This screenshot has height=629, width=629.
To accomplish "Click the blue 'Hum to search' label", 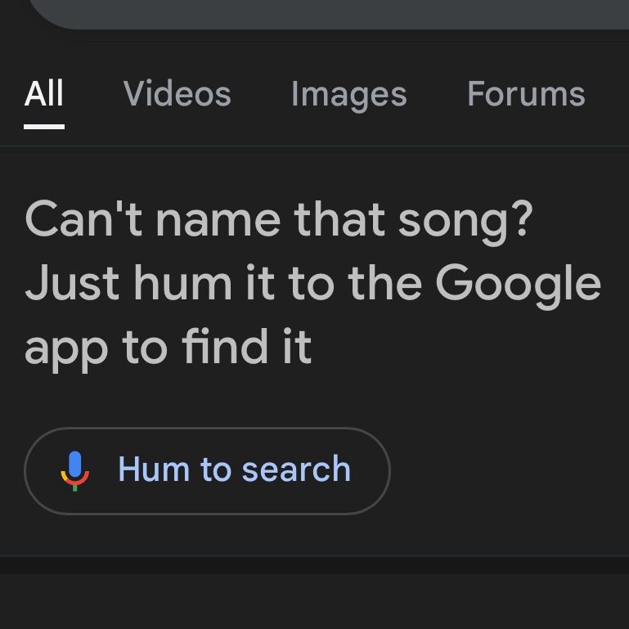I will 234,470.
